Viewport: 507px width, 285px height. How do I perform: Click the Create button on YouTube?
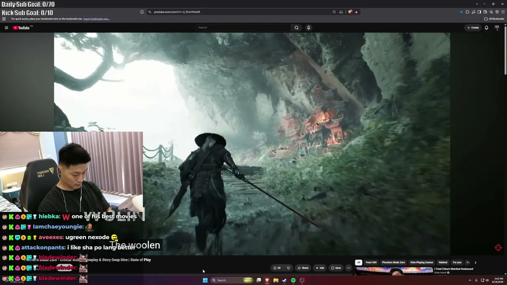[x=473, y=28]
